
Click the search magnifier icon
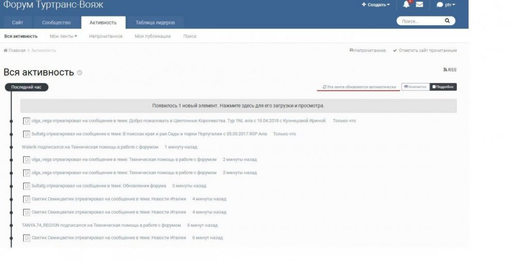(447, 21)
